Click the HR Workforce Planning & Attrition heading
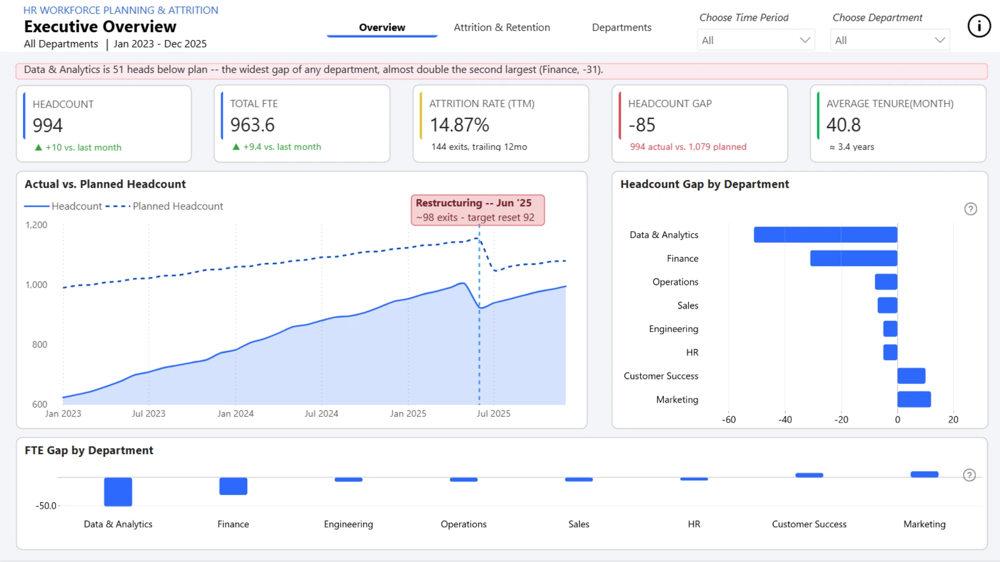The height and width of the screenshot is (562, 1000). (x=121, y=10)
